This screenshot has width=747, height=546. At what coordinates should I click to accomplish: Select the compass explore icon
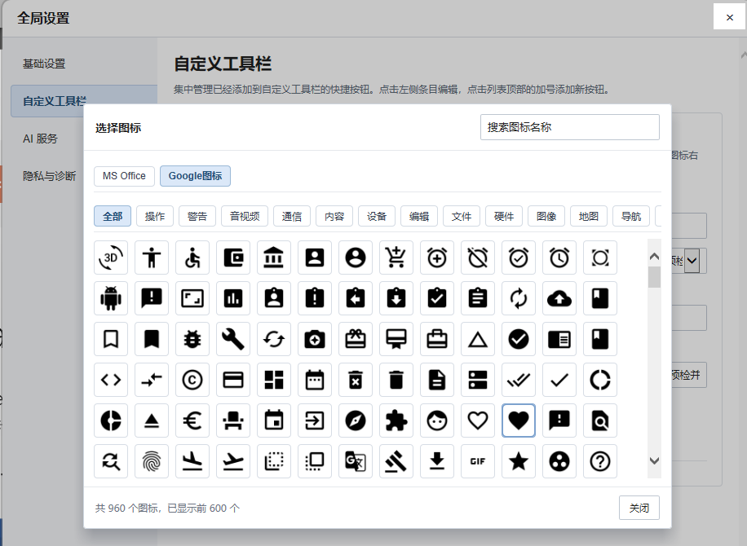pyautogui.click(x=356, y=421)
